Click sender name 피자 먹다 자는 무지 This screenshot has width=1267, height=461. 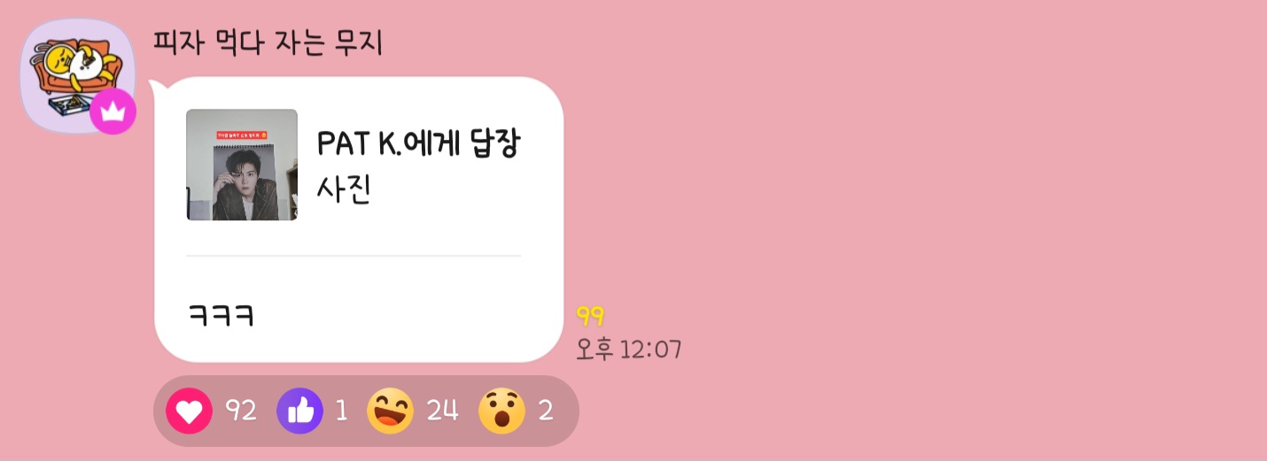pos(268,42)
